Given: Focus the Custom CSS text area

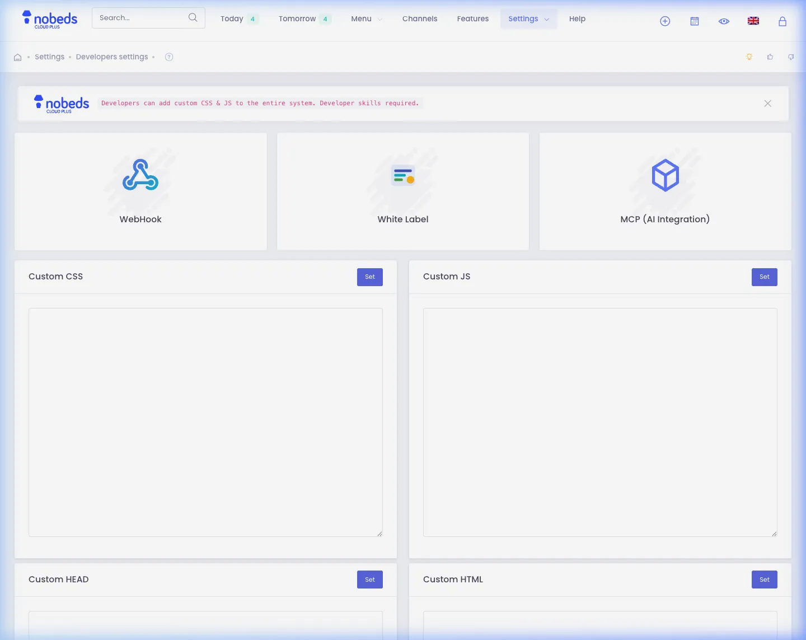Looking at the screenshot, I should point(205,422).
